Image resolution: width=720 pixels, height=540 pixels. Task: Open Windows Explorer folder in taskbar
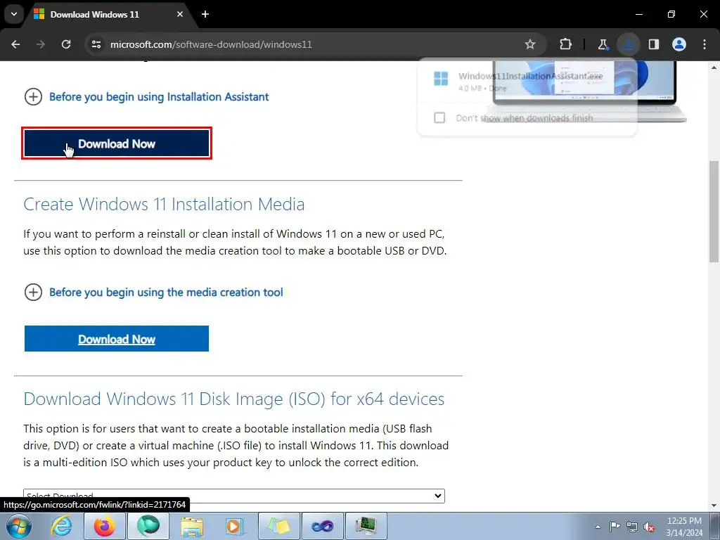tap(191, 526)
